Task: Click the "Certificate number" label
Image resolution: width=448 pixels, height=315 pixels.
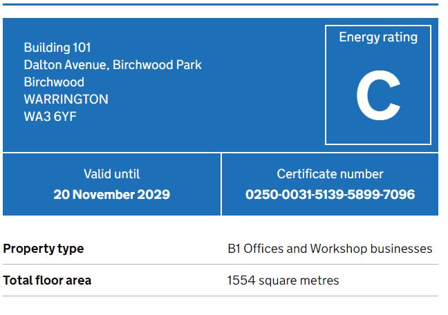Action: 330,174
